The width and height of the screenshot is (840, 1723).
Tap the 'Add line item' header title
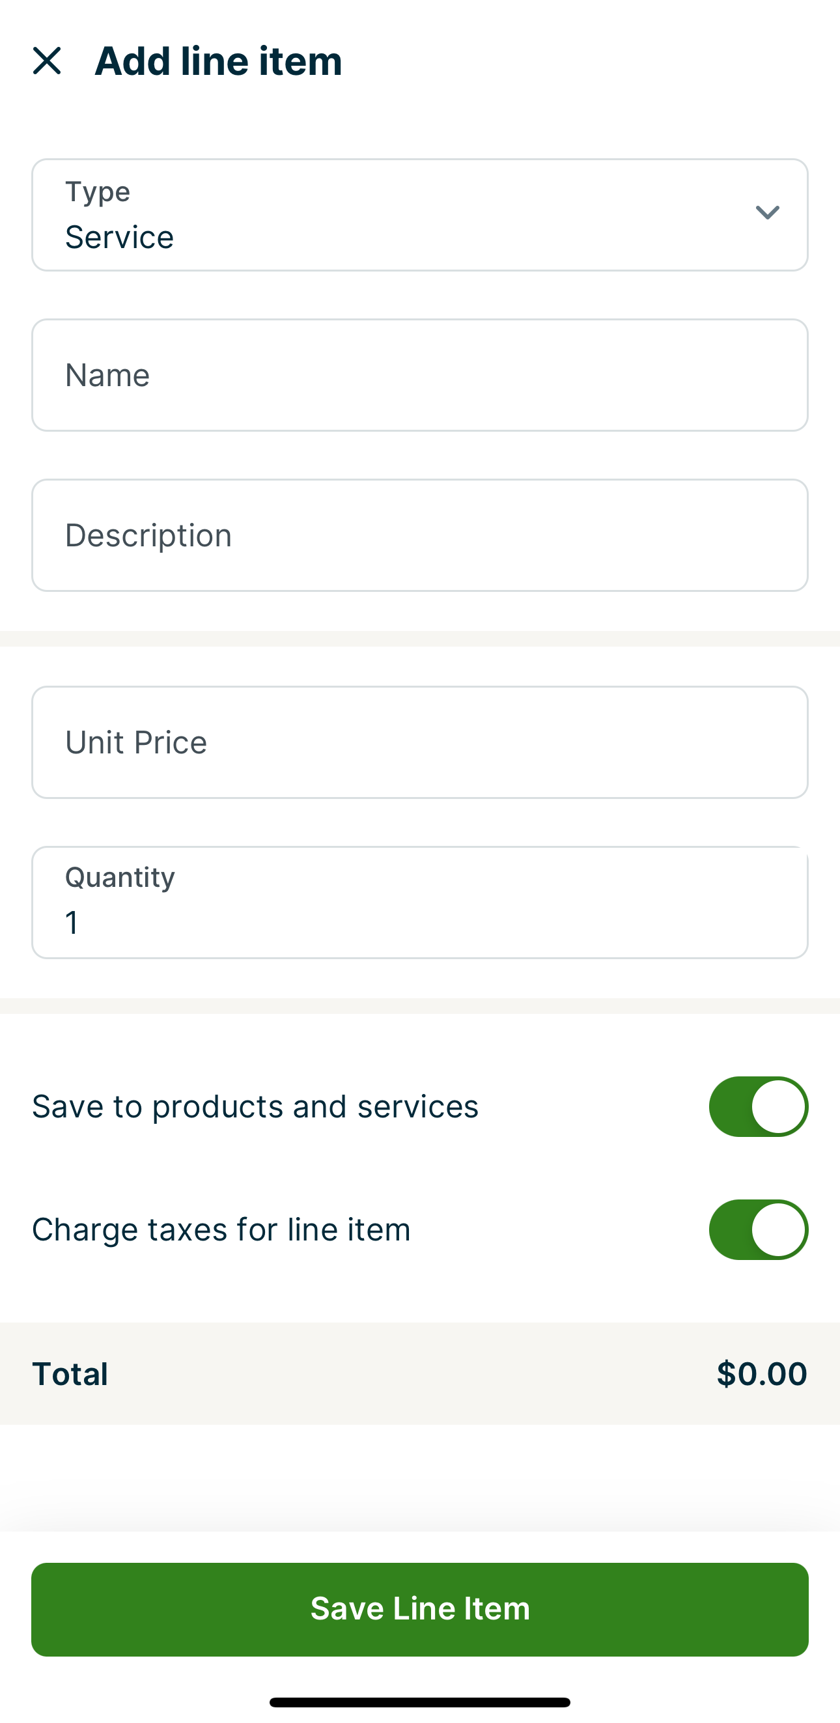tap(218, 61)
